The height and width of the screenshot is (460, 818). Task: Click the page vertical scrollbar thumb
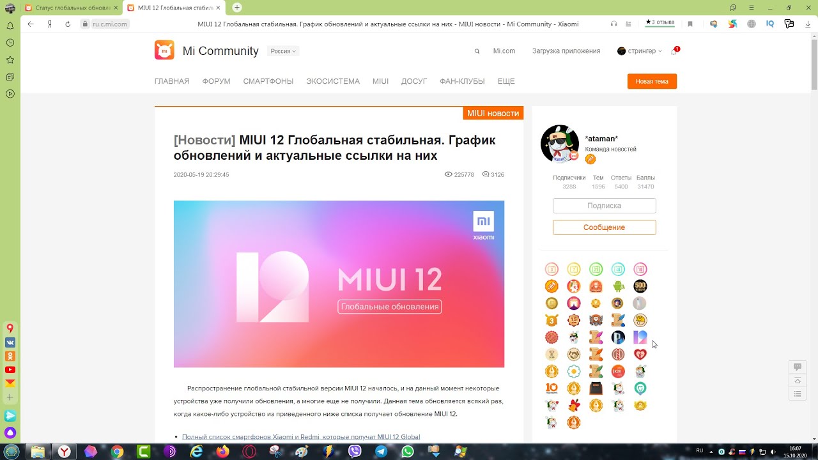tap(814, 64)
